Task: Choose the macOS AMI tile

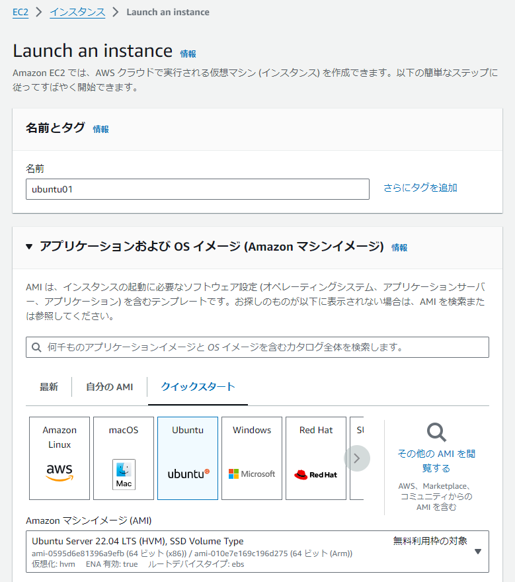Action: [124, 458]
